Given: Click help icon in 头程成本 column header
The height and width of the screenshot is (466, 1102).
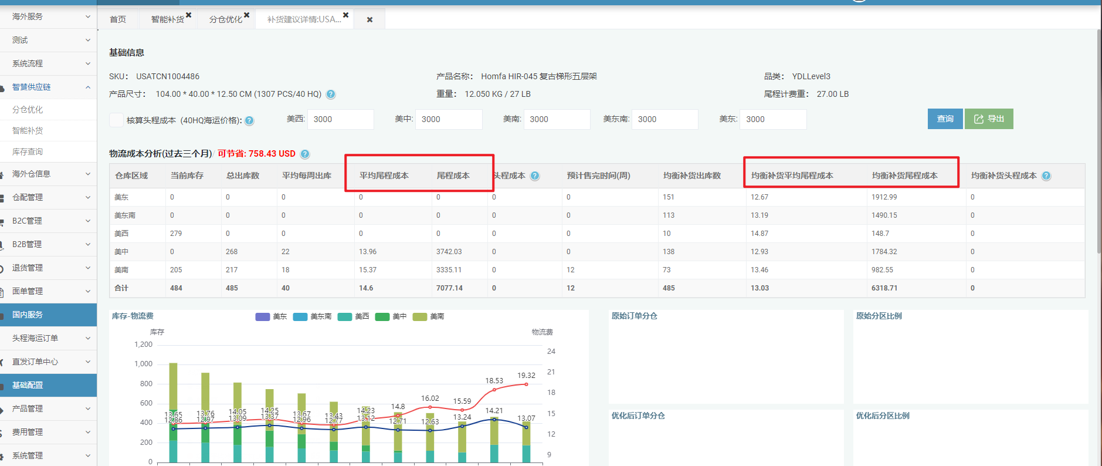Looking at the screenshot, I should 535,176.
